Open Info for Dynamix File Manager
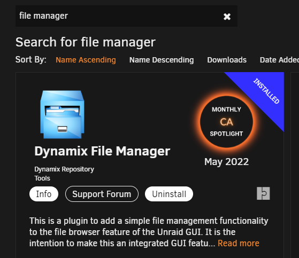Image resolution: width=299 pixels, height=258 pixels. pos(44,194)
